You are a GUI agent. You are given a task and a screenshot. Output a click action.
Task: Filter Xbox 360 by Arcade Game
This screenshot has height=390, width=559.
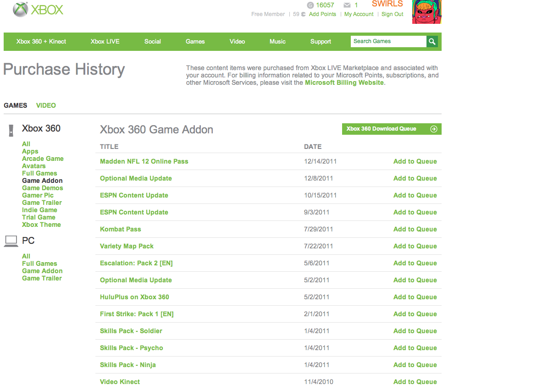[43, 159]
